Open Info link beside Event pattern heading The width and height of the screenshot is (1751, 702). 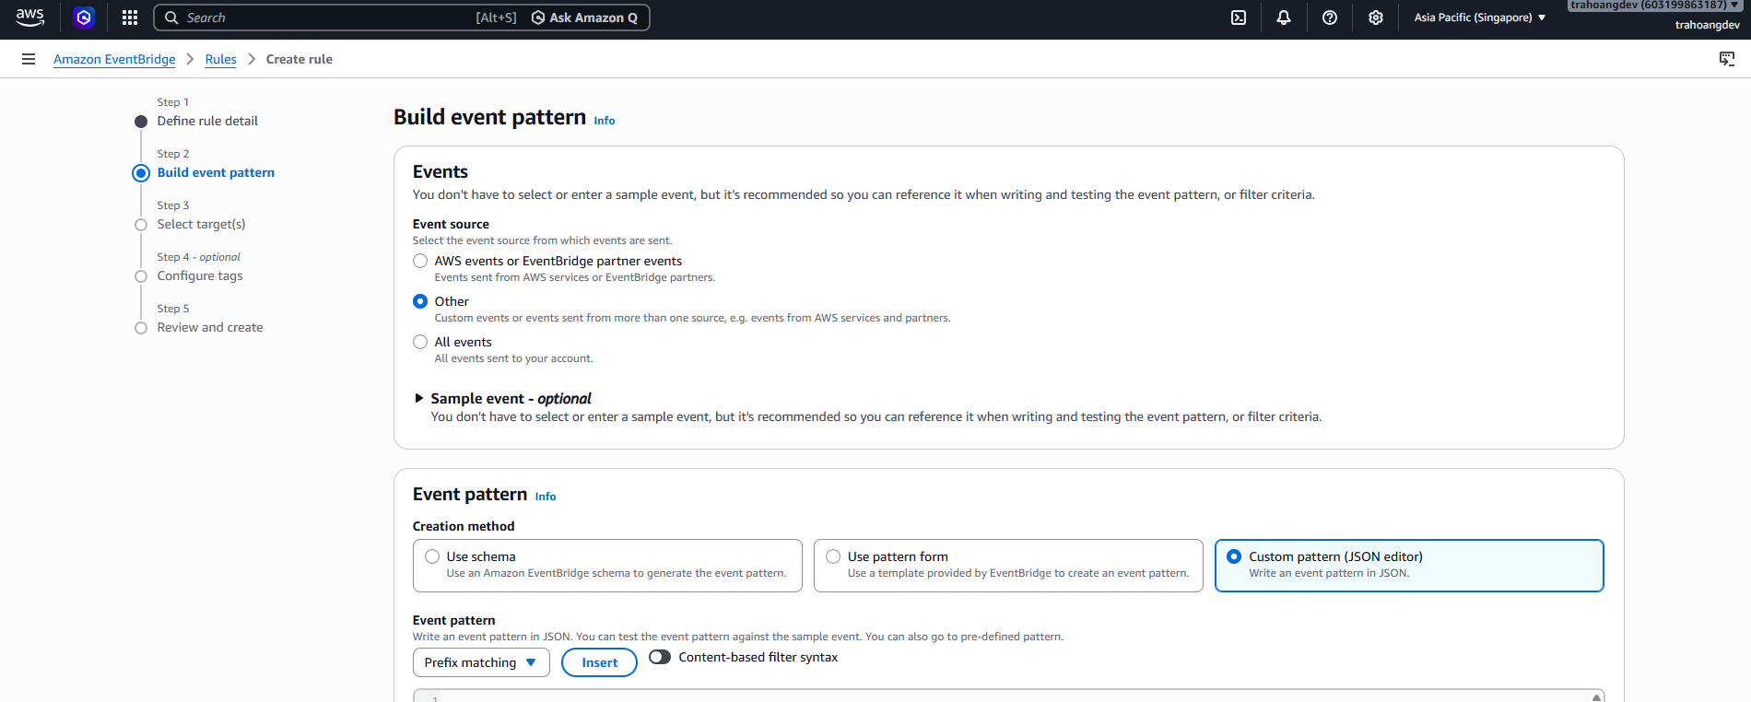(x=546, y=497)
